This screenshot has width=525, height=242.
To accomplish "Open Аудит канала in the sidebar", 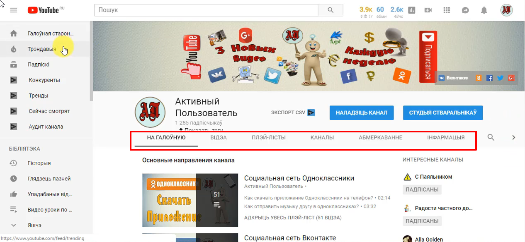I will [45, 127].
